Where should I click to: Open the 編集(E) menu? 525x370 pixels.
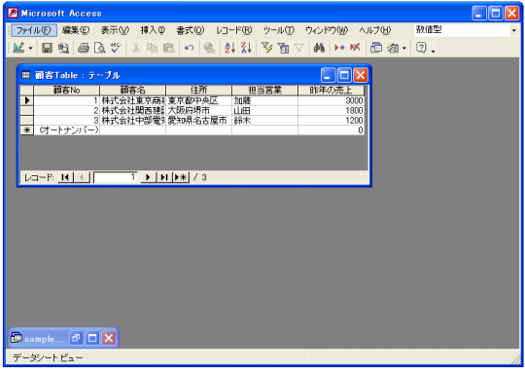pyautogui.click(x=76, y=30)
